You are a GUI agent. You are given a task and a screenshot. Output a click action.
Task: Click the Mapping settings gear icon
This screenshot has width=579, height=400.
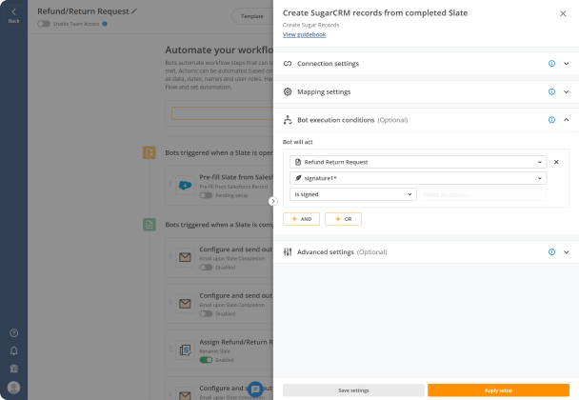pos(288,91)
